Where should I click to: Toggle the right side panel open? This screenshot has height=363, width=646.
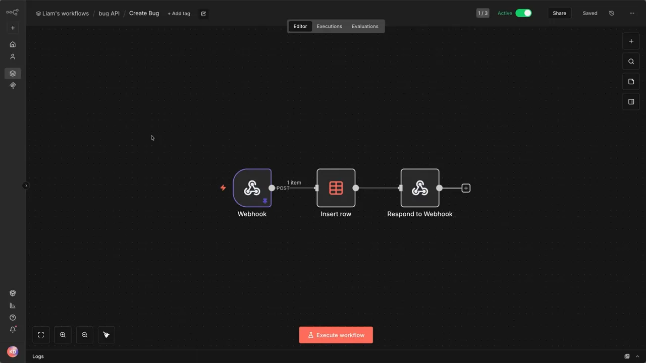631,101
